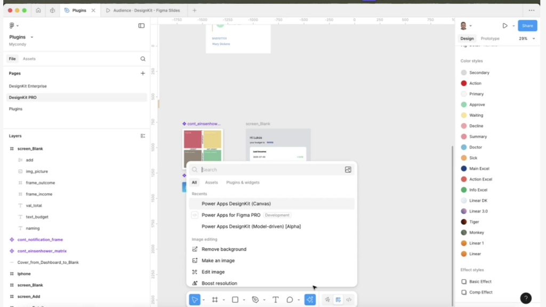Select Plugins & widgets tab in search popup
The height and width of the screenshot is (307, 546).
click(x=243, y=183)
